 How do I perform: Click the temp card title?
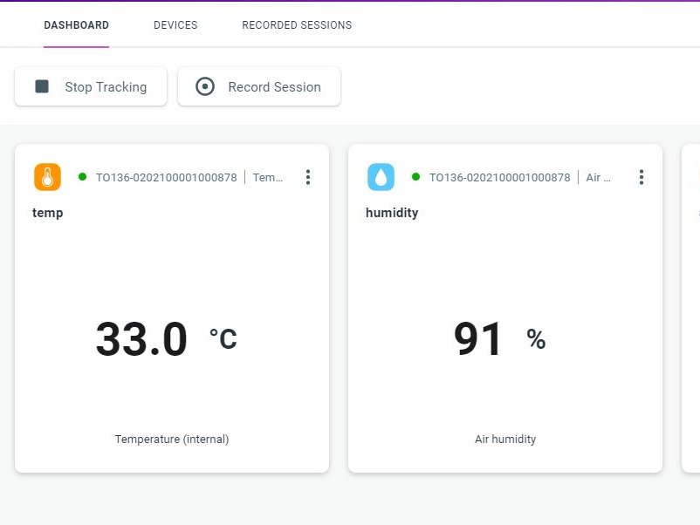click(x=47, y=213)
